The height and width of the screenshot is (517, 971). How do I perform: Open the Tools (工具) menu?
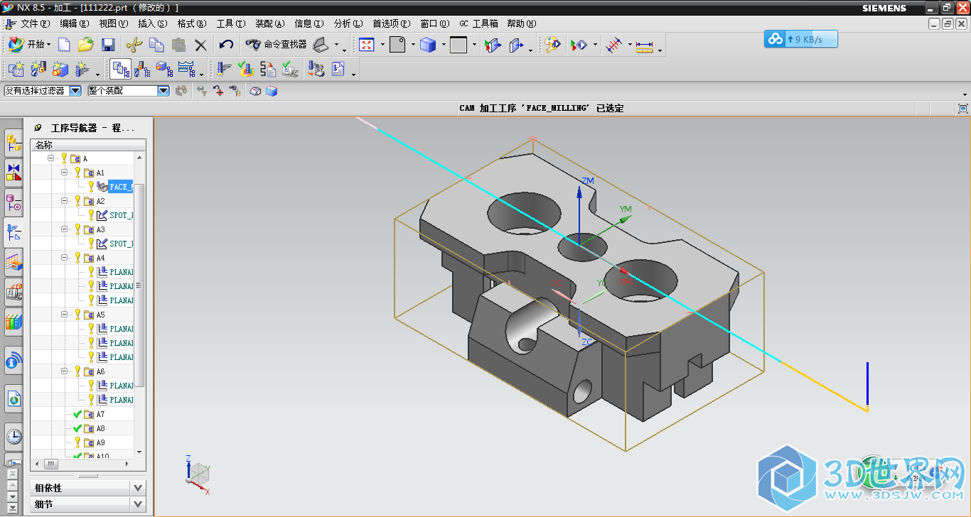(x=231, y=23)
